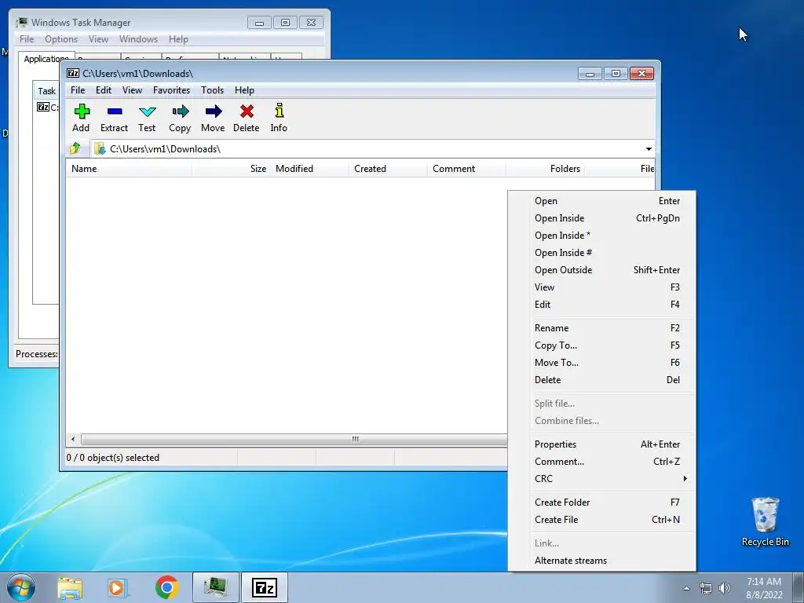Click horizontal scrollbar left arrow
Viewport: 804px width, 603px height.
coord(73,440)
